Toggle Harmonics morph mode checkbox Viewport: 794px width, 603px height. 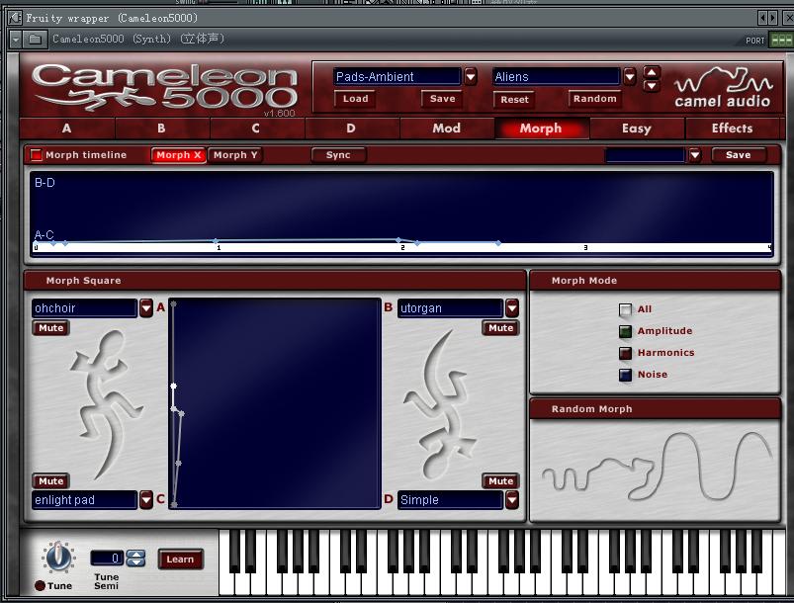click(x=625, y=353)
